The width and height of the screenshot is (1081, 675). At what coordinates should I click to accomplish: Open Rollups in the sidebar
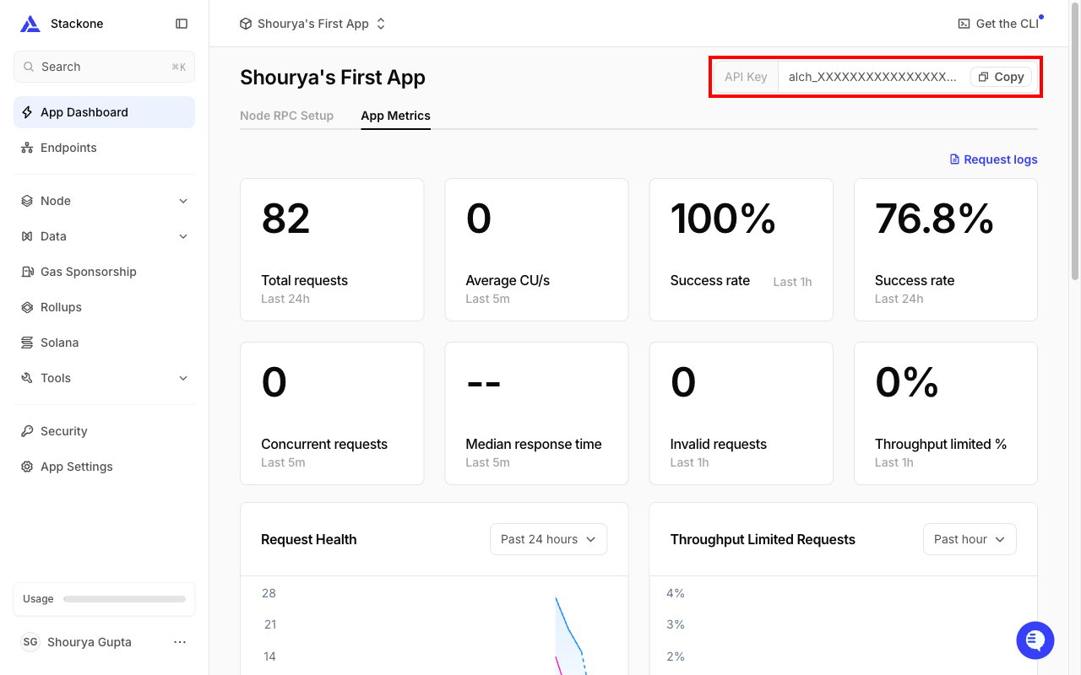tap(104, 307)
